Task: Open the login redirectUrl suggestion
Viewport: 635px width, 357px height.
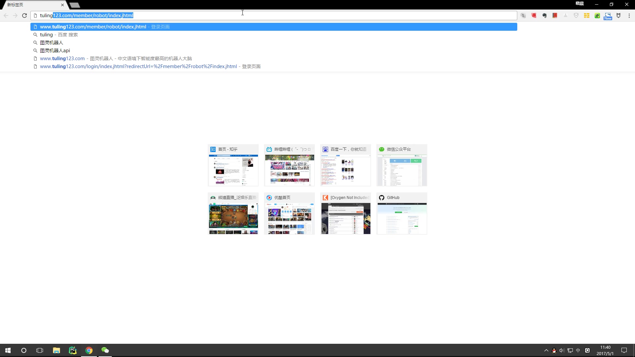Action: tap(274, 66)
